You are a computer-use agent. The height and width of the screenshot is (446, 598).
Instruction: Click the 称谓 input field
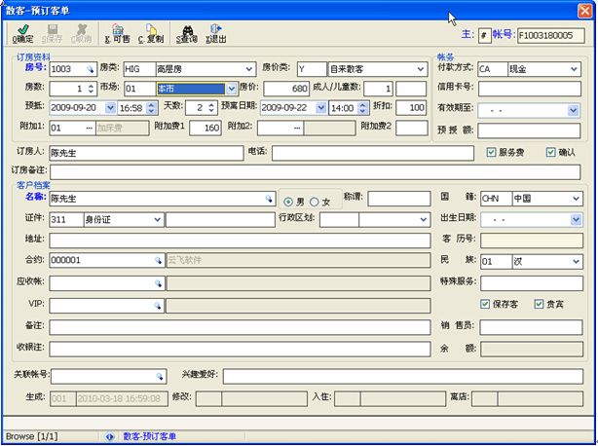tap(399, 199)
